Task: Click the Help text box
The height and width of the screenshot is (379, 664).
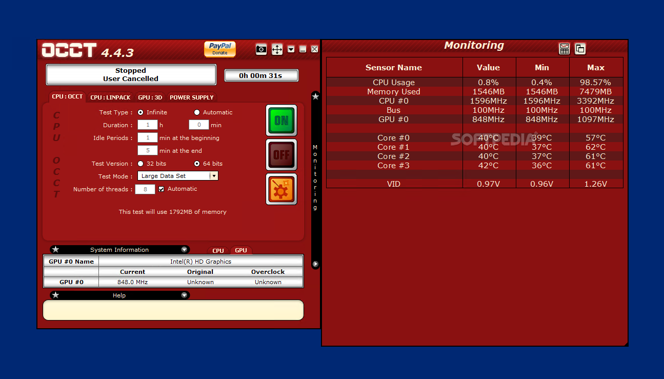Action: pos(173,310)
